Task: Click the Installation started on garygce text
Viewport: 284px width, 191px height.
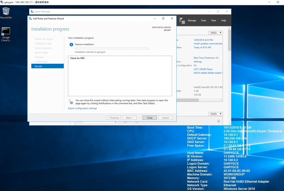Action: (x=90, y=52)
